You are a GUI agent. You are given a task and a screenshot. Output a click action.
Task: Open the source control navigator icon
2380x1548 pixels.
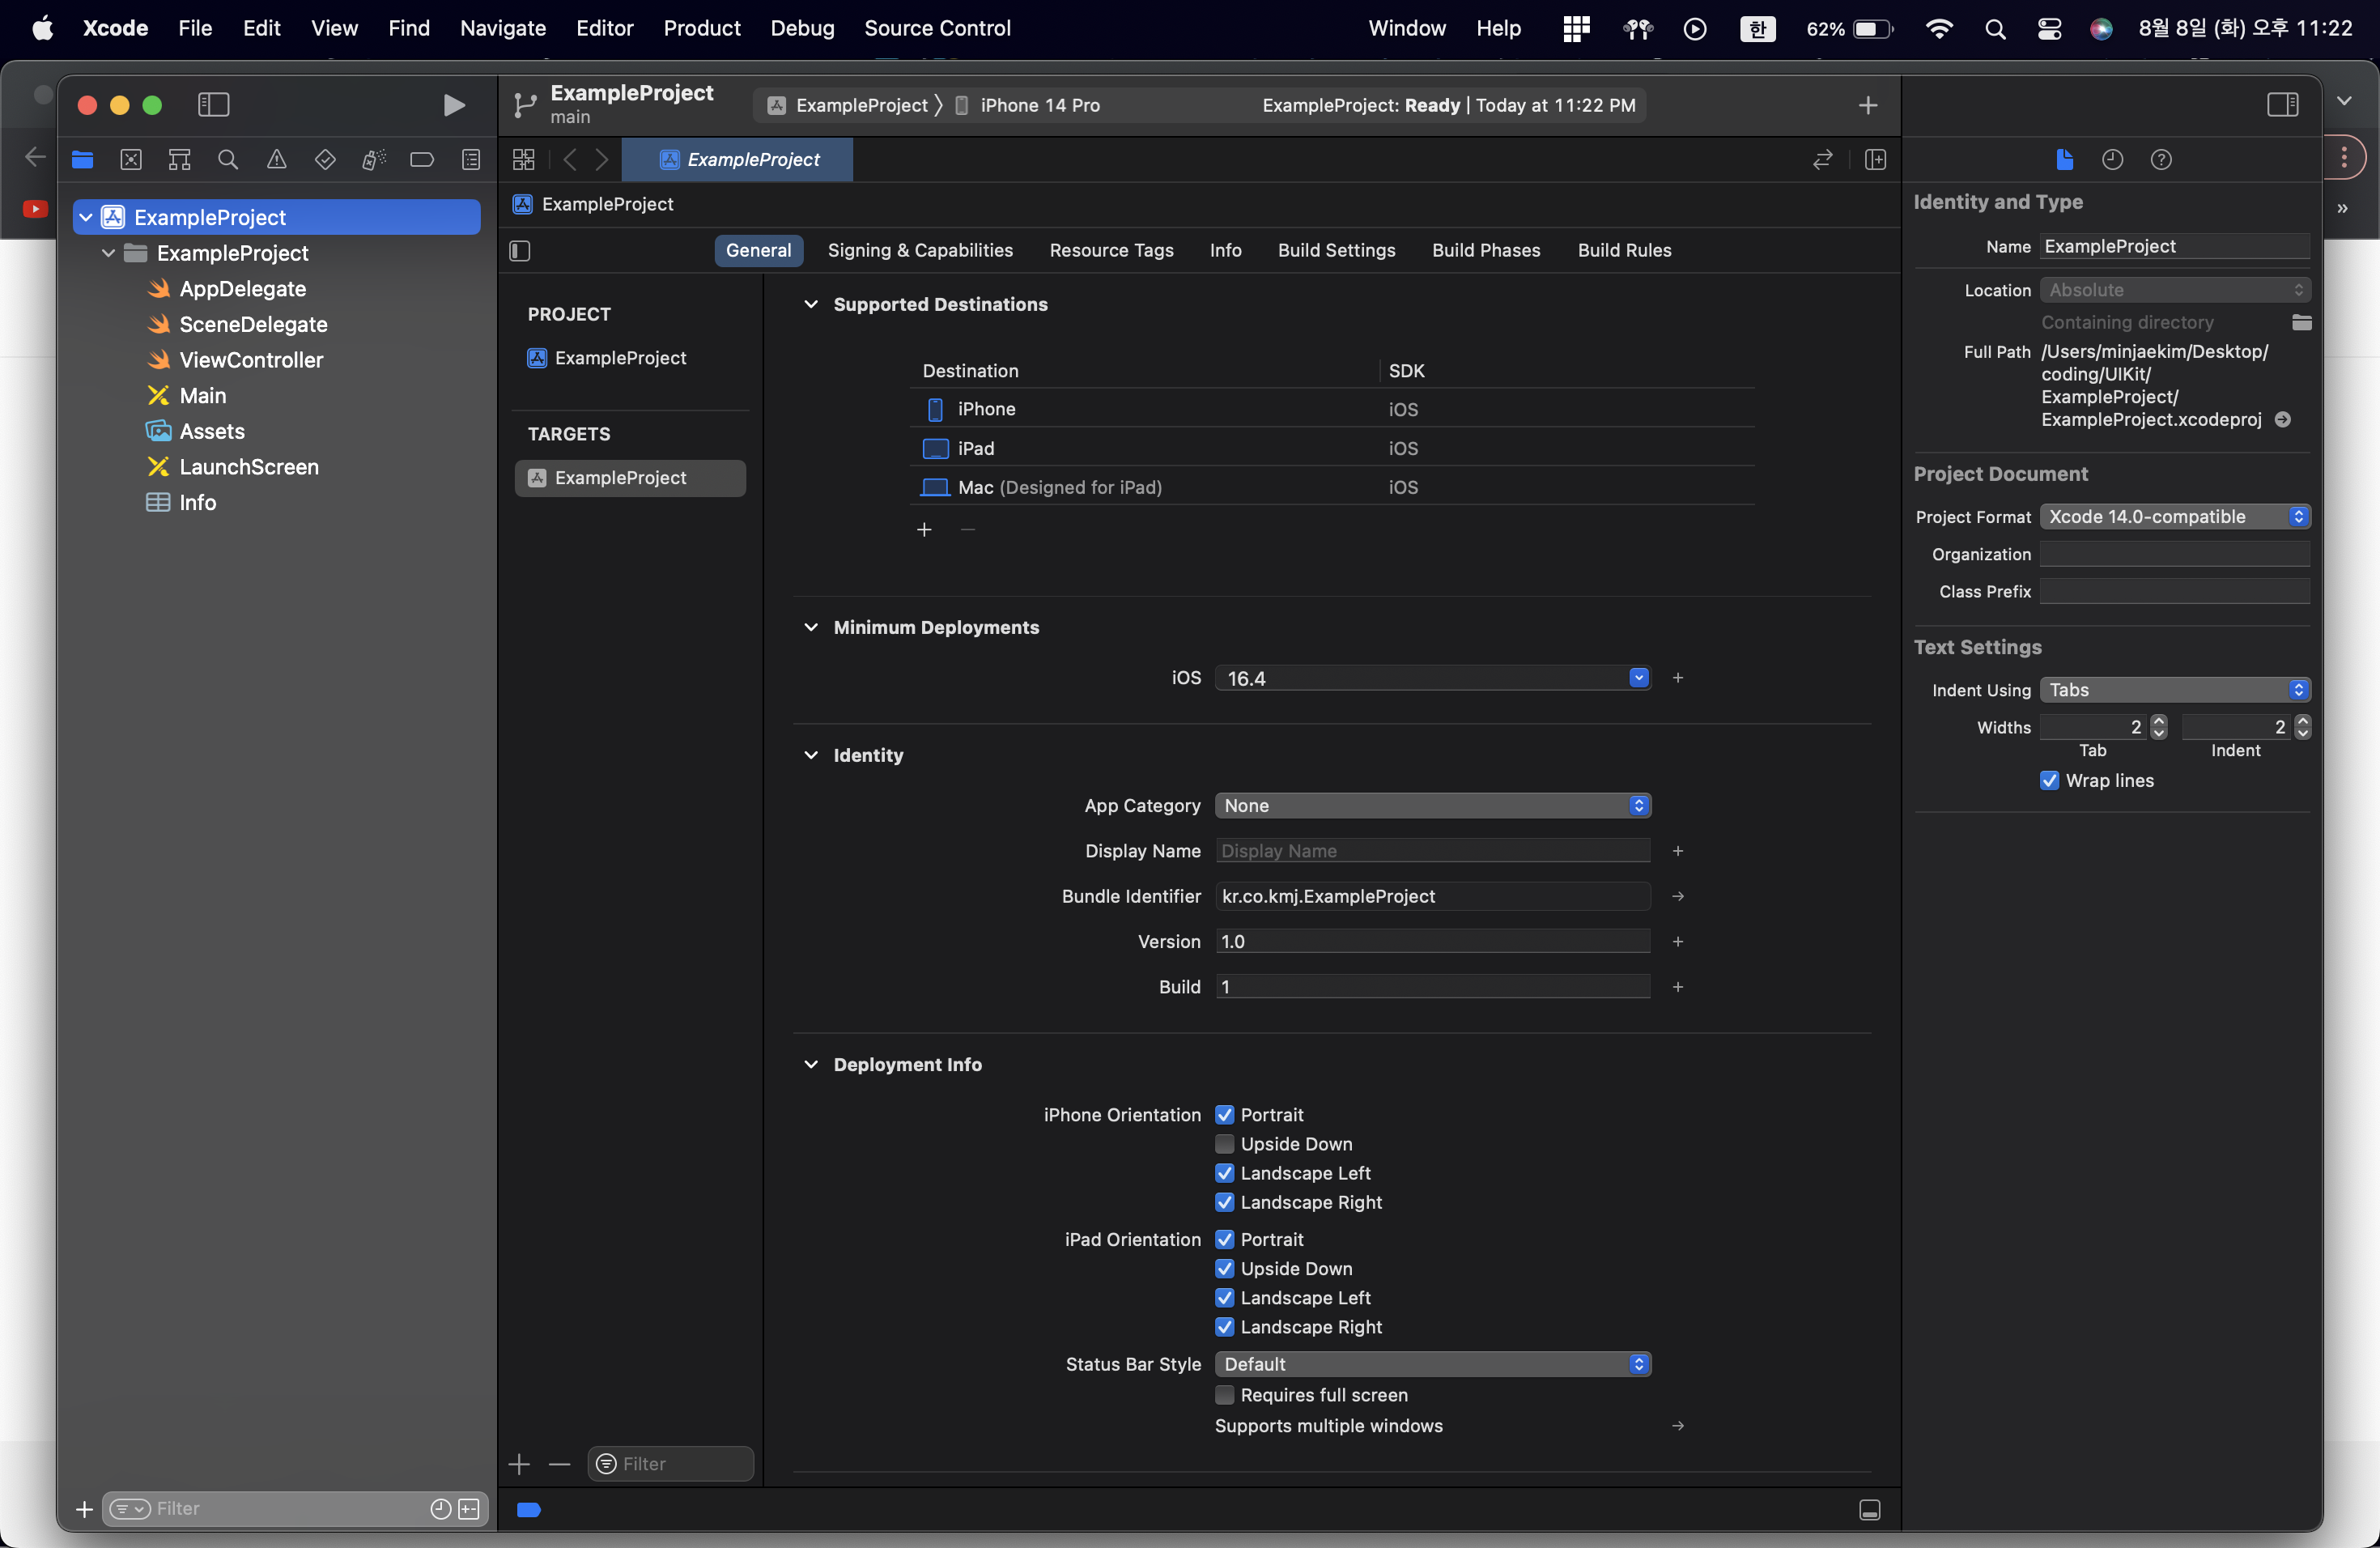(x=131, y=160)
